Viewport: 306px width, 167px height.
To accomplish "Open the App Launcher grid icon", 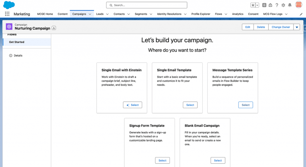I will 7,14.
